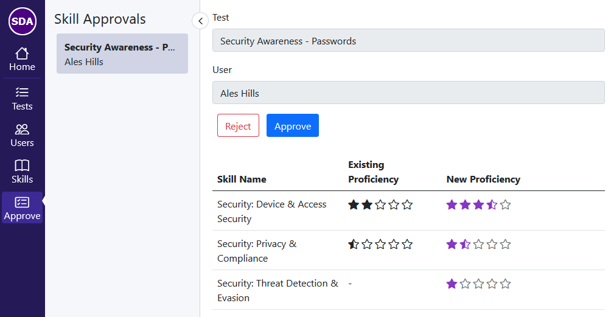
Task: Click the User field Ales Hills
Action: pyautogui.click(x=408, y=92)
